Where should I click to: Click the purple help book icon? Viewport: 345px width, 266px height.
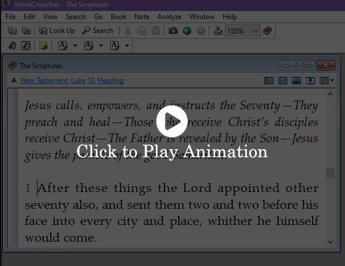[268, 31]
